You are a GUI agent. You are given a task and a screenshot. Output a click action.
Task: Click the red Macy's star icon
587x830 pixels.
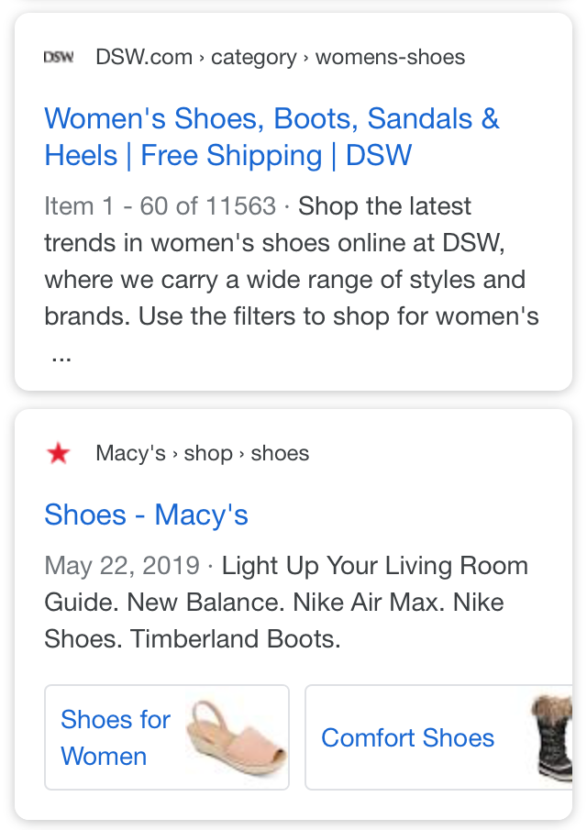click(58, 454)
